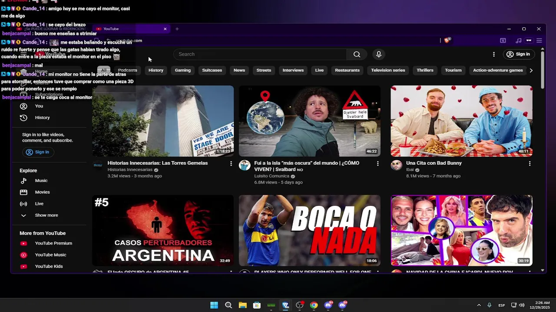Select the Action-adventure games chip
This screenshot has height=312, width=556.
pos(498,70)
